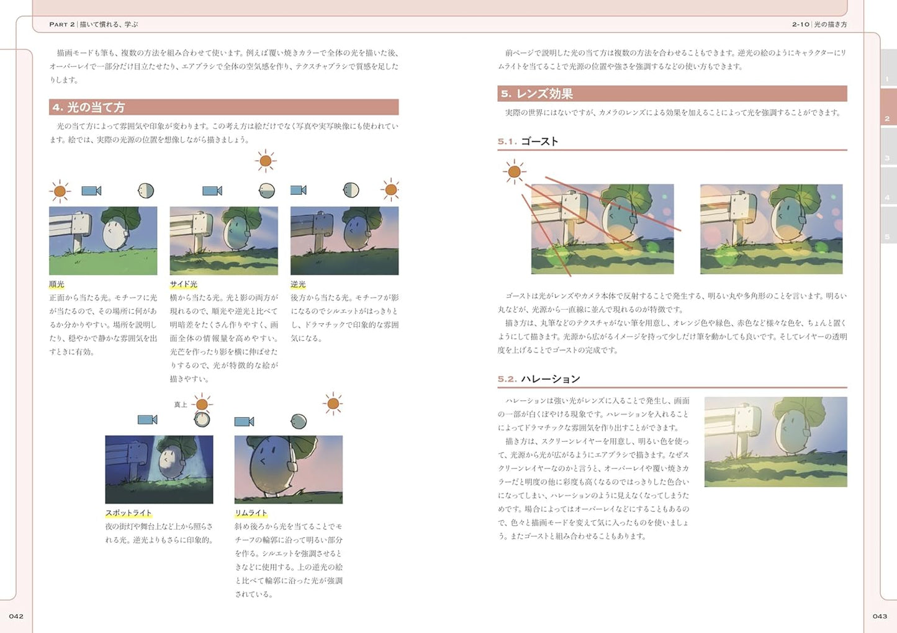
Task: Click the camera icon in the サイド光 diagram
Action: tap(212, 191)
